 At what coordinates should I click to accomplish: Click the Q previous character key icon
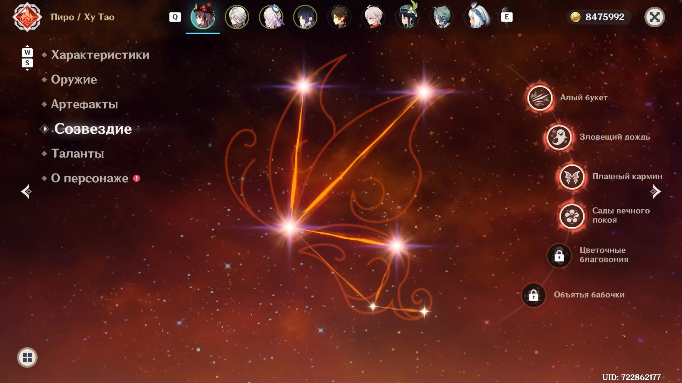click(175, 17)
